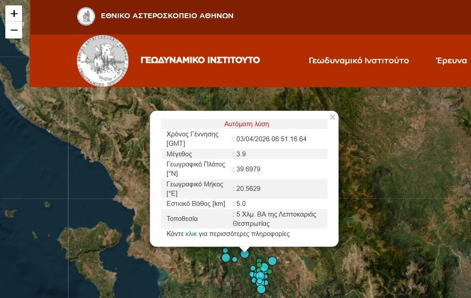Image resolution: width=471 pixels, height=298 pixels.
Task: Close the earthquake info popup
Action: (x=332, y=117)
